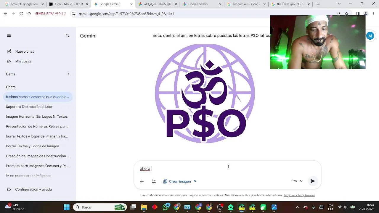This screenshot has height=213, width=379.
Task: Click the Gemini title heading
Action: pos(88,36)
